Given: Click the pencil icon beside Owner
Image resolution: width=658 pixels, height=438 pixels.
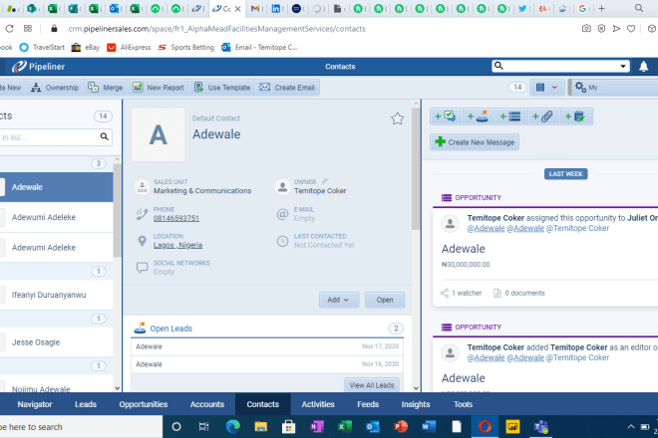Looking at the screenshot, I should (324, 181).
